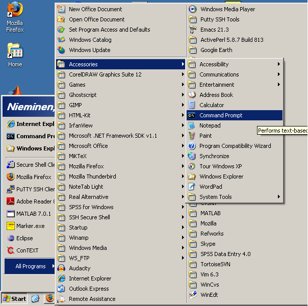
Task: Click the Tour Windows XP icon
Action: point(192,166)
